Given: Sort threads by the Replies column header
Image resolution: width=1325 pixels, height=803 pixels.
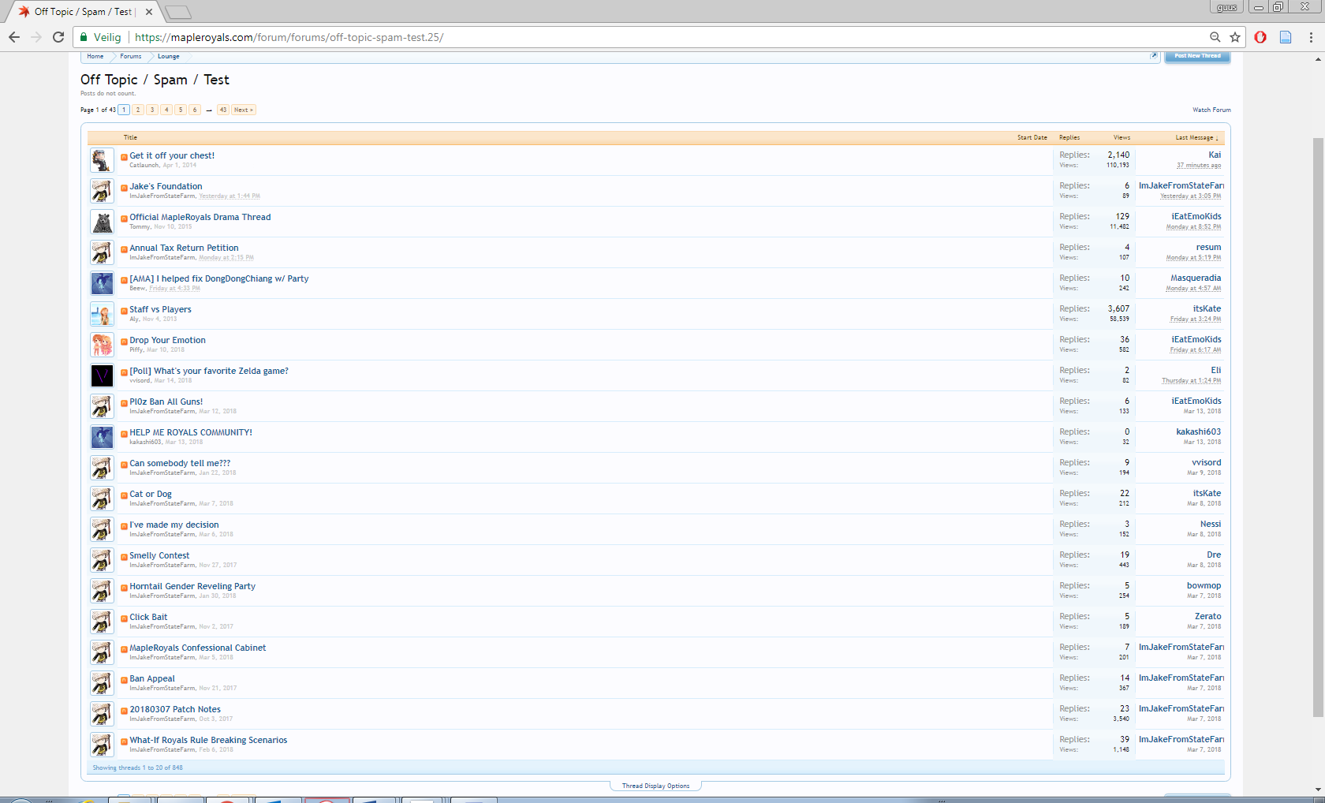Looking at the screenshot, I should point(1069,137).
